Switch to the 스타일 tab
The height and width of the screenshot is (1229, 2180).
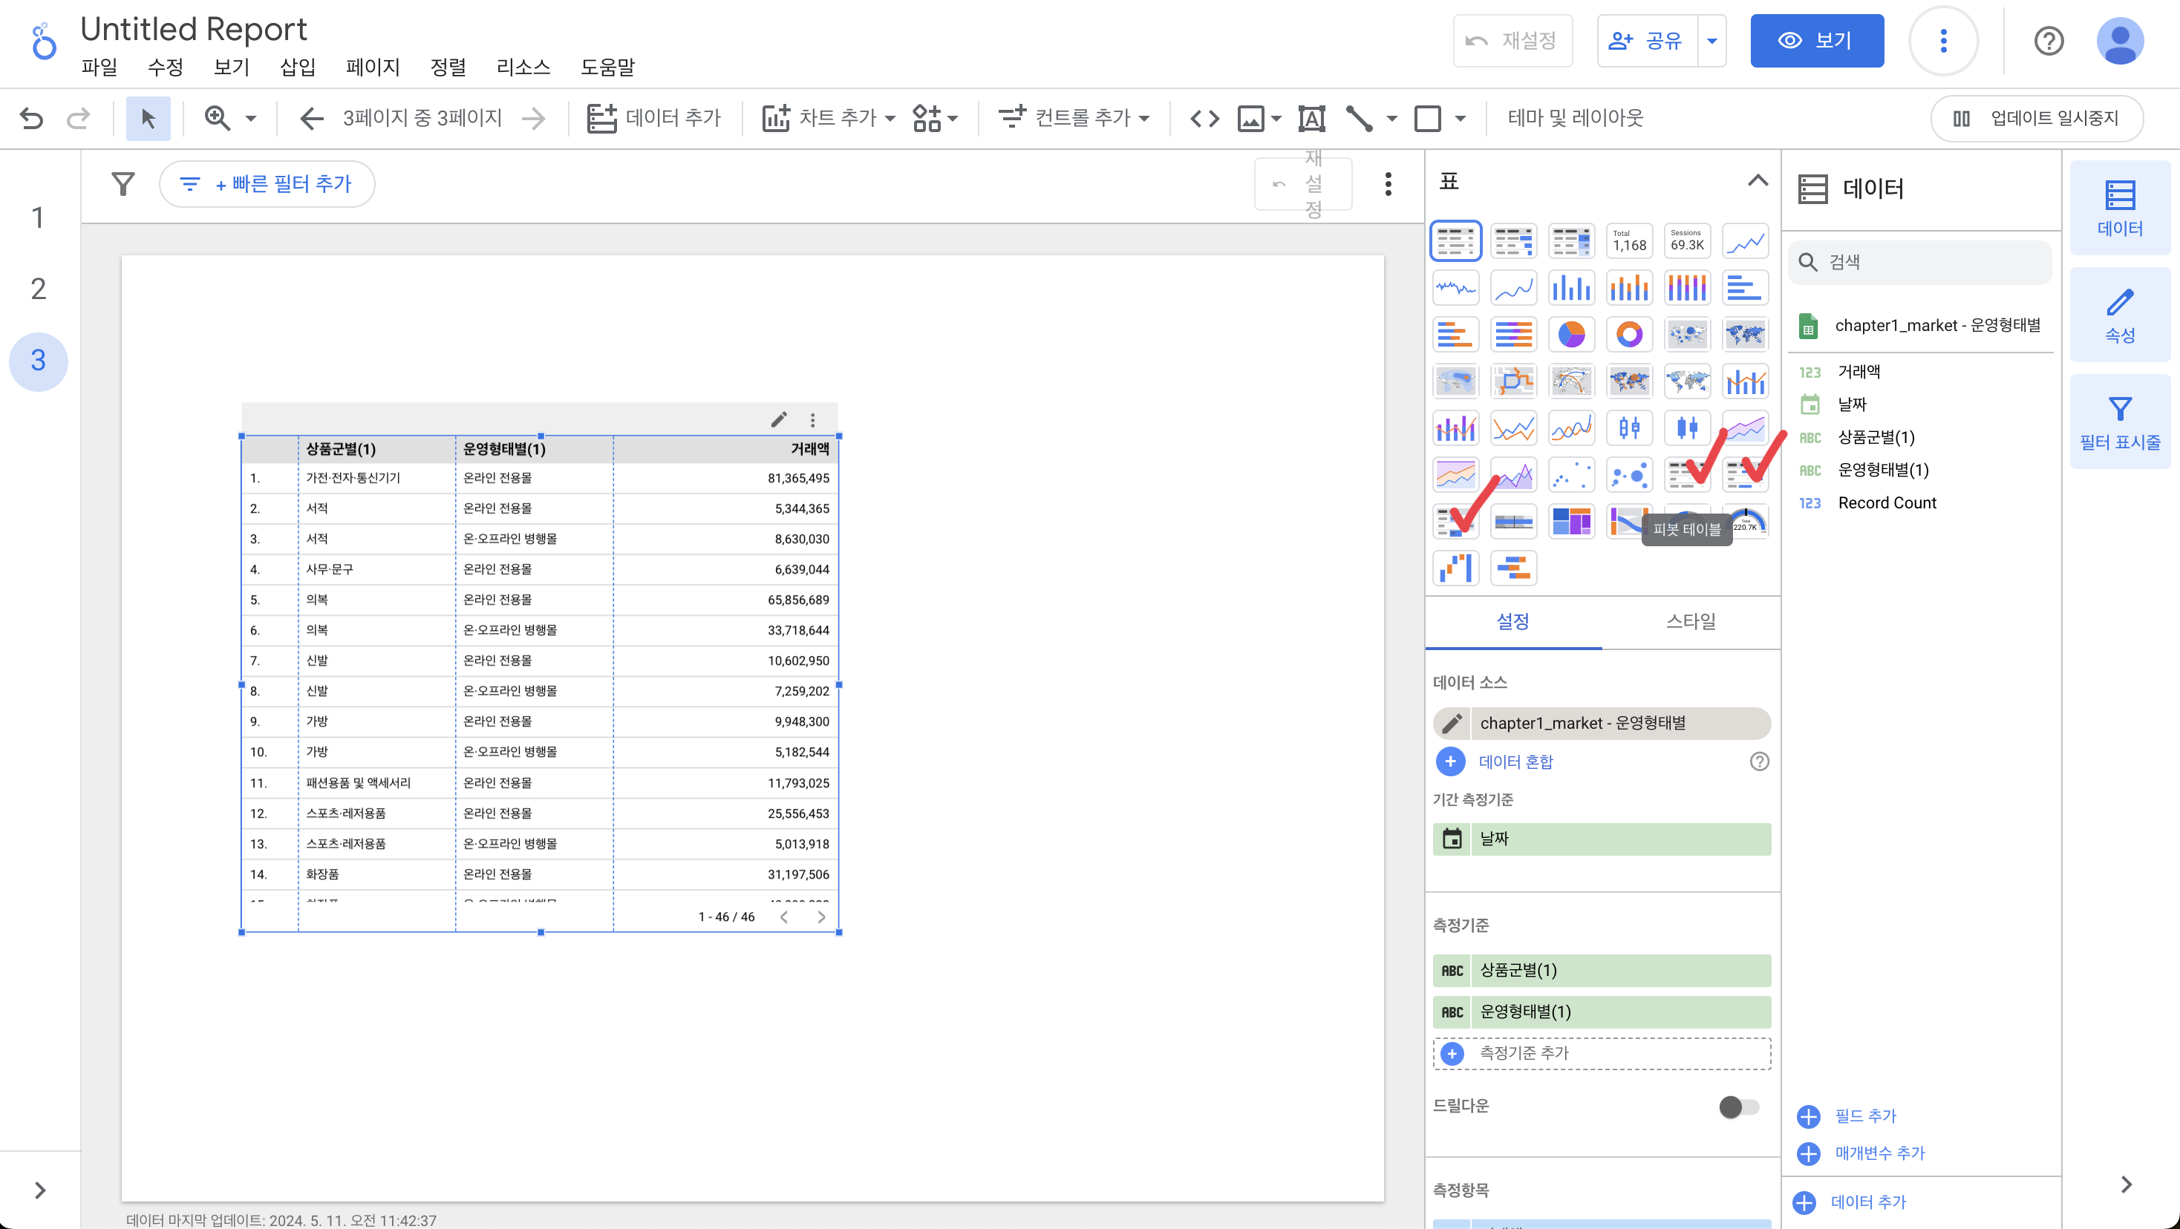(x=1690, y=622)
